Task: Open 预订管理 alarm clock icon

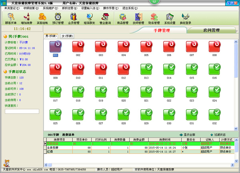Action: 58,18
